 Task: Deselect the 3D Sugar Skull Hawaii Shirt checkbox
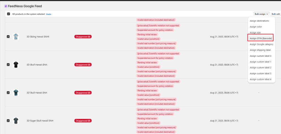point(8,121)
